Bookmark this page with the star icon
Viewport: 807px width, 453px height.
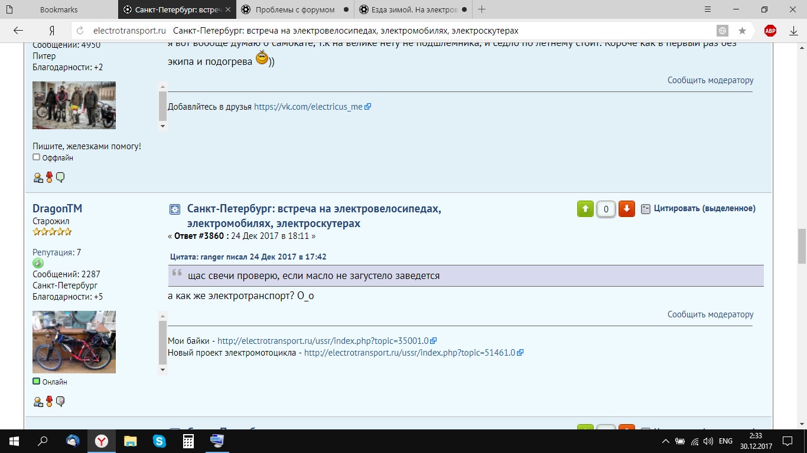click(x=742, y=31)
